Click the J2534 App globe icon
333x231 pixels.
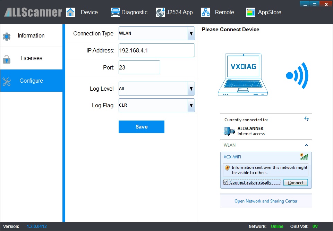pyautogui.click(x=160, y=13)
